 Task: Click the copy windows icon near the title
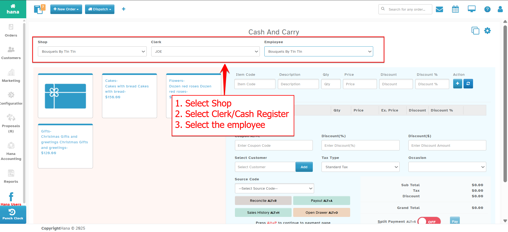[475, 31]
